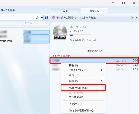Switch to the 再生 tab
Screen dimensions: 139x114
click(x=65, y=11)
